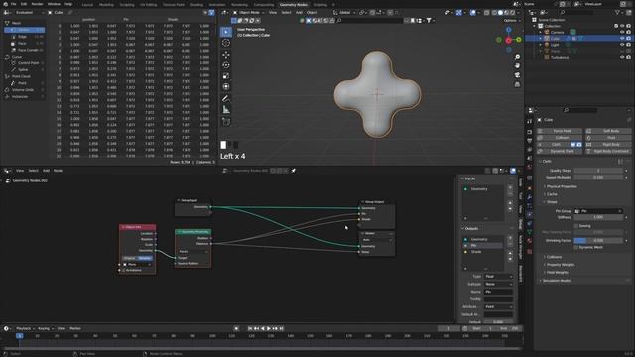This screenshot has height=357, width=635.
Task: Expand the Physical Properties panel
Action: (x=562, y=186)
